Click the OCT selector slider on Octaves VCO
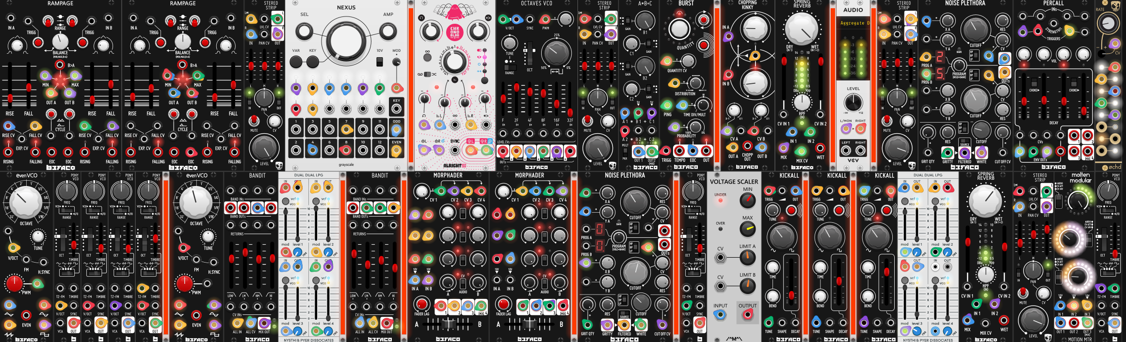The image size is (1126, 342). point(530,54)
